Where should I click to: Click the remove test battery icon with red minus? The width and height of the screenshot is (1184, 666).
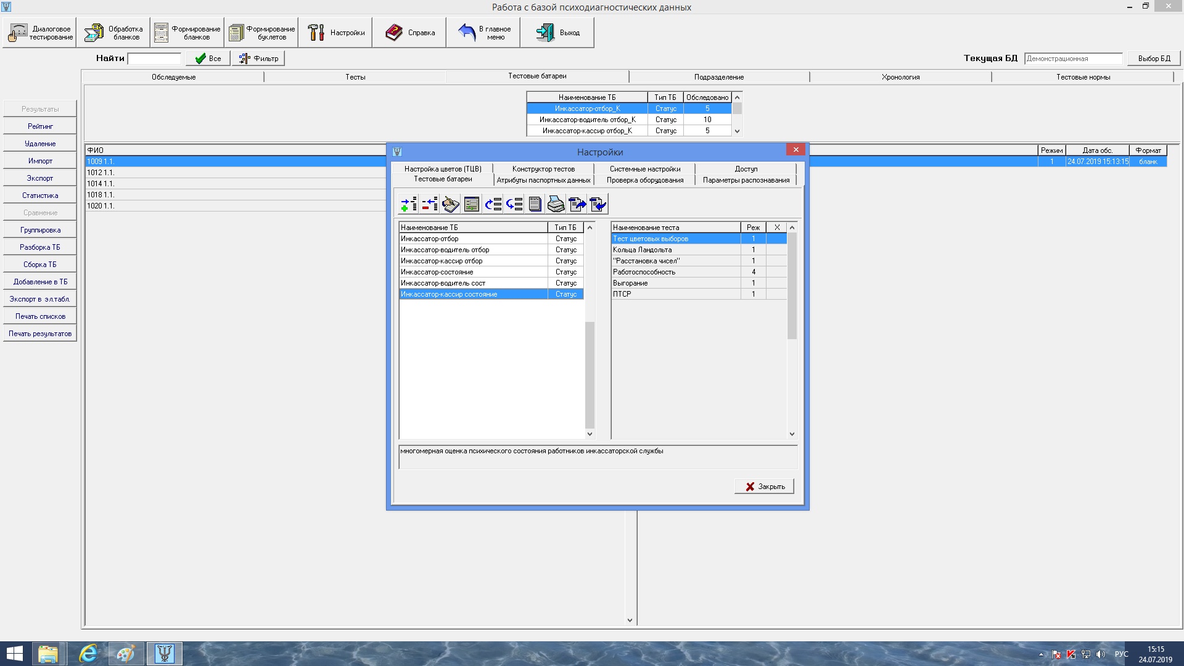pos(430,204)
